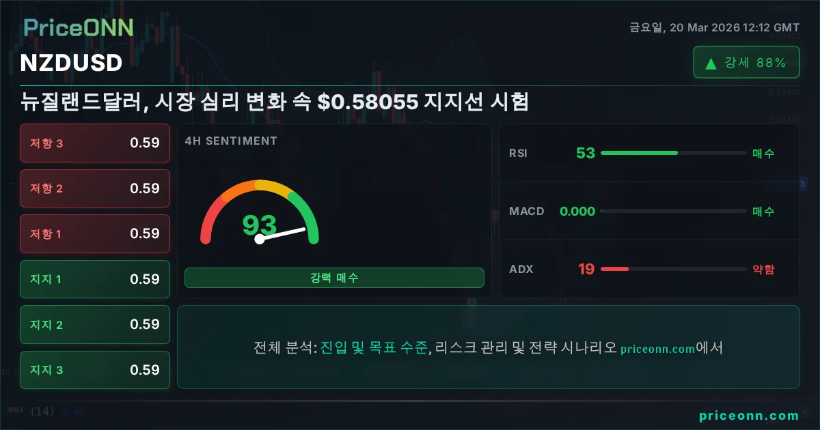Click the date and time text
The image size is (820, 430).
pyautogui.click(x=714, y=27)
